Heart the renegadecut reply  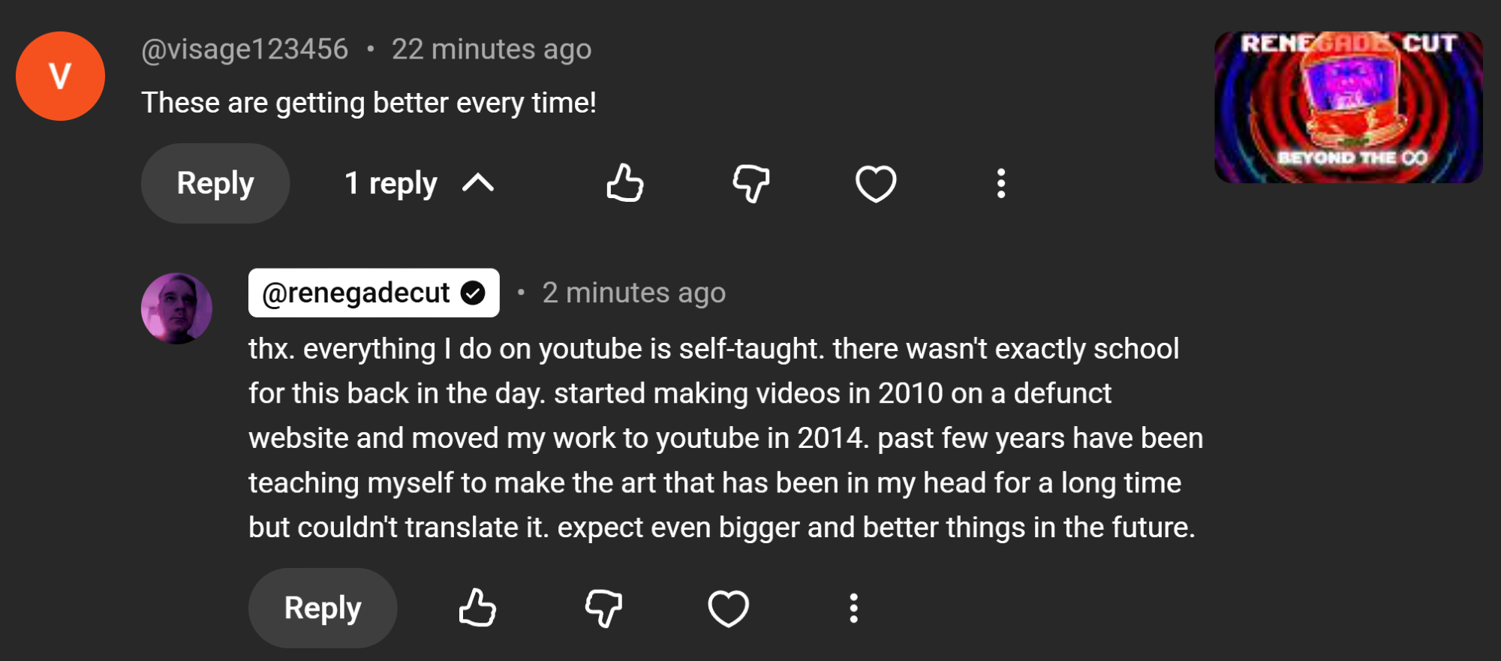tap(728, 608)
